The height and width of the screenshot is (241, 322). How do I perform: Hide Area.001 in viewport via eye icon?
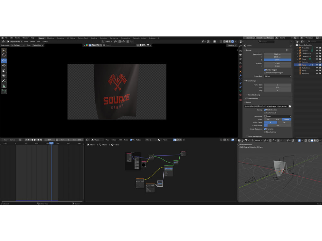(x=317, y=48)
